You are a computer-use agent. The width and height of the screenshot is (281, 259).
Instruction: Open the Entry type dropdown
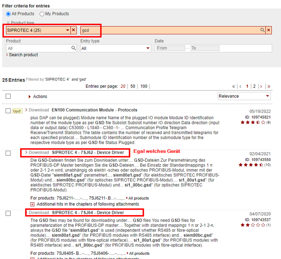[116, 48]
